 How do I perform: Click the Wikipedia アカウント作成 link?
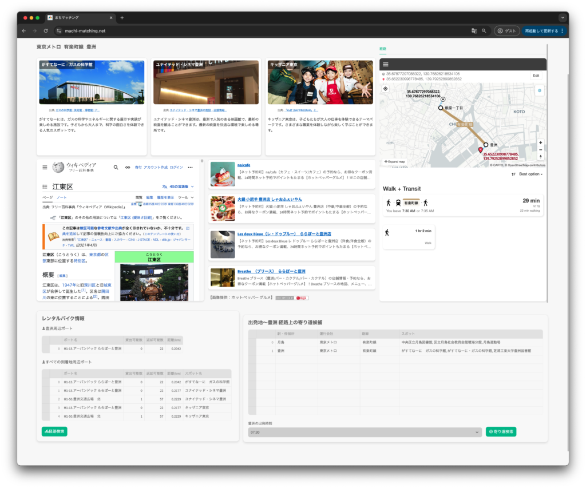pos(156,168)
